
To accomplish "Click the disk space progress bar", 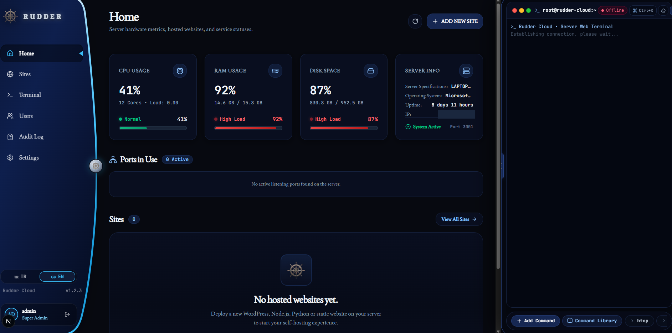I will [344, 128].
